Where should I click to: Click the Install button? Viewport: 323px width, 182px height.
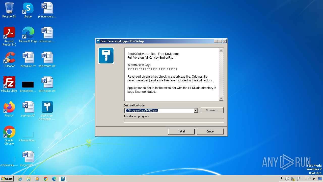coord(181,131)
